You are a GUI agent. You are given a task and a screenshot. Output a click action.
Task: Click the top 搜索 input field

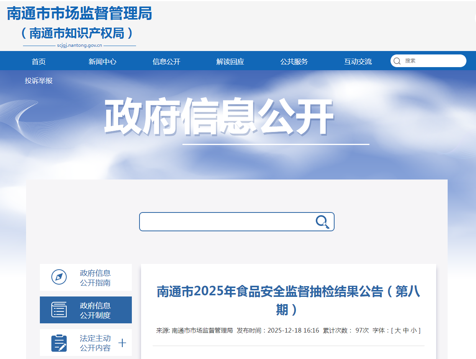point(432,61)
